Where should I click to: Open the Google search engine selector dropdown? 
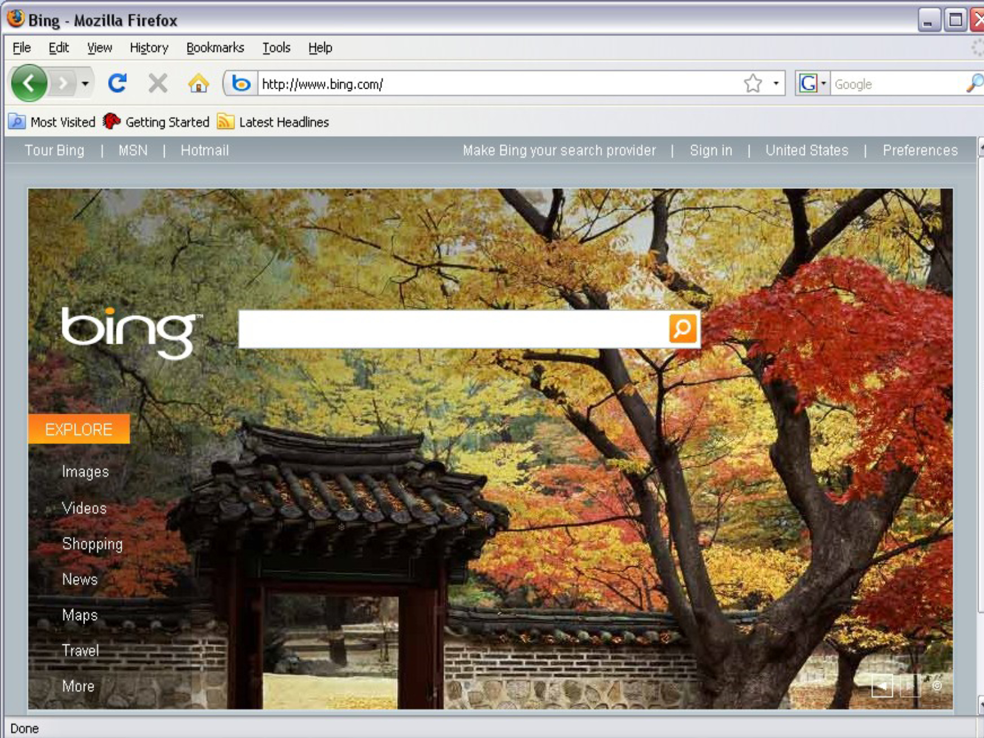point(813,83)
